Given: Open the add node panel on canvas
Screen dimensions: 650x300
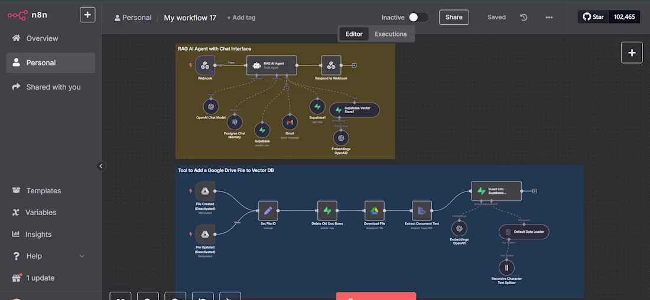Looking at the screenshot, I should point(631,53).
